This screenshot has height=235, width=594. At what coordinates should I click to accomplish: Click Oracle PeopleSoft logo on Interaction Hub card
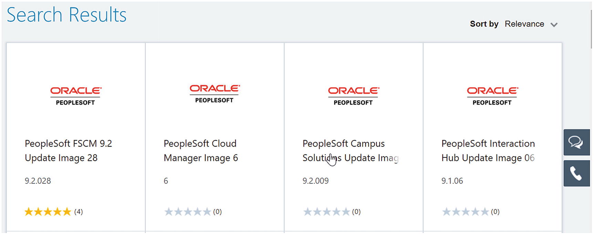pyautogui.click(x=492, y=96)
